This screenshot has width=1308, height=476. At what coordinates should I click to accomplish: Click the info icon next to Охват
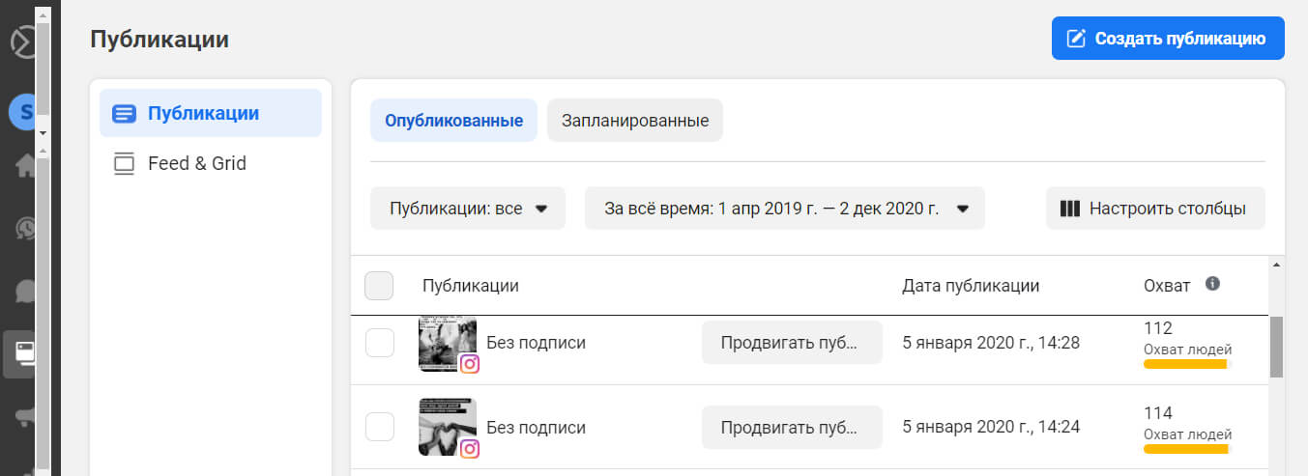click(x=1212, y=284)
